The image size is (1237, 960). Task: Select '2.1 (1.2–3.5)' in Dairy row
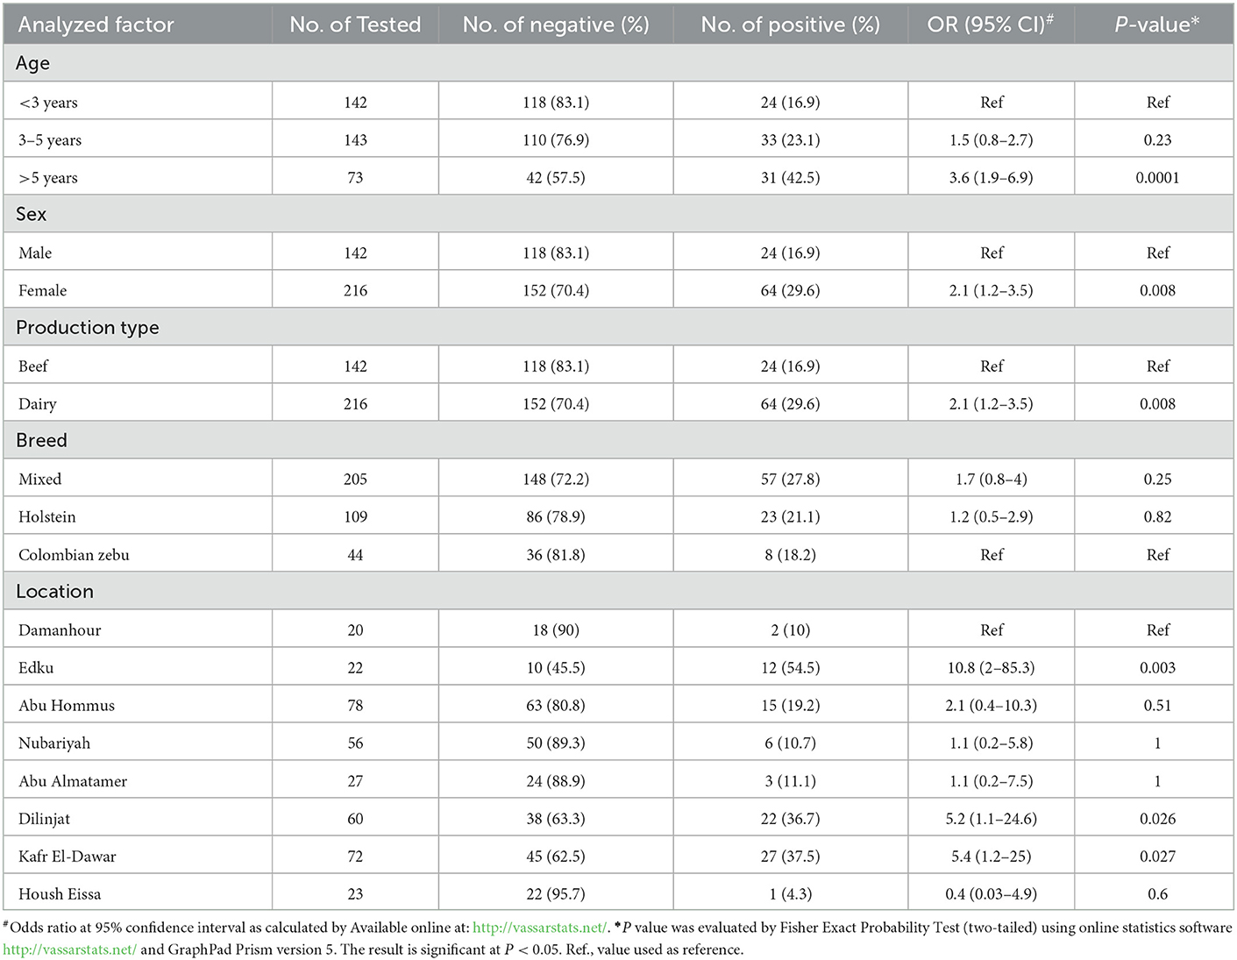(991, 404)
